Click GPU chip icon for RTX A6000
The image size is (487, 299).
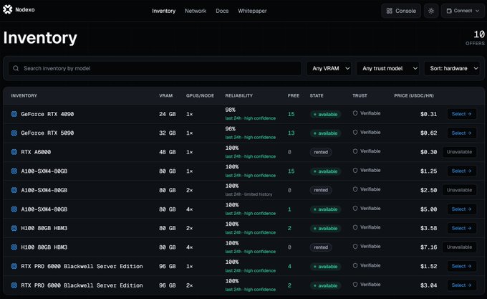14,152
